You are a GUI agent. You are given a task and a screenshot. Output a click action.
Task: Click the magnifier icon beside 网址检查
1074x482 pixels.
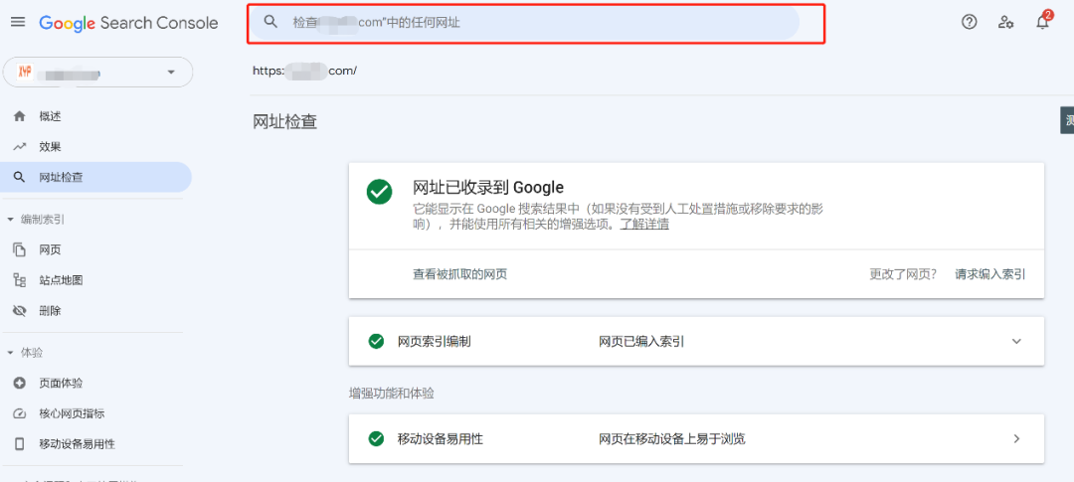coord(19,177)
